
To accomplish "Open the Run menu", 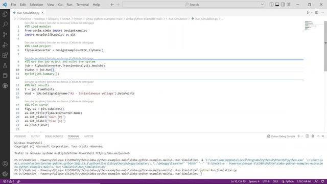I will click(x=69, y=5).
